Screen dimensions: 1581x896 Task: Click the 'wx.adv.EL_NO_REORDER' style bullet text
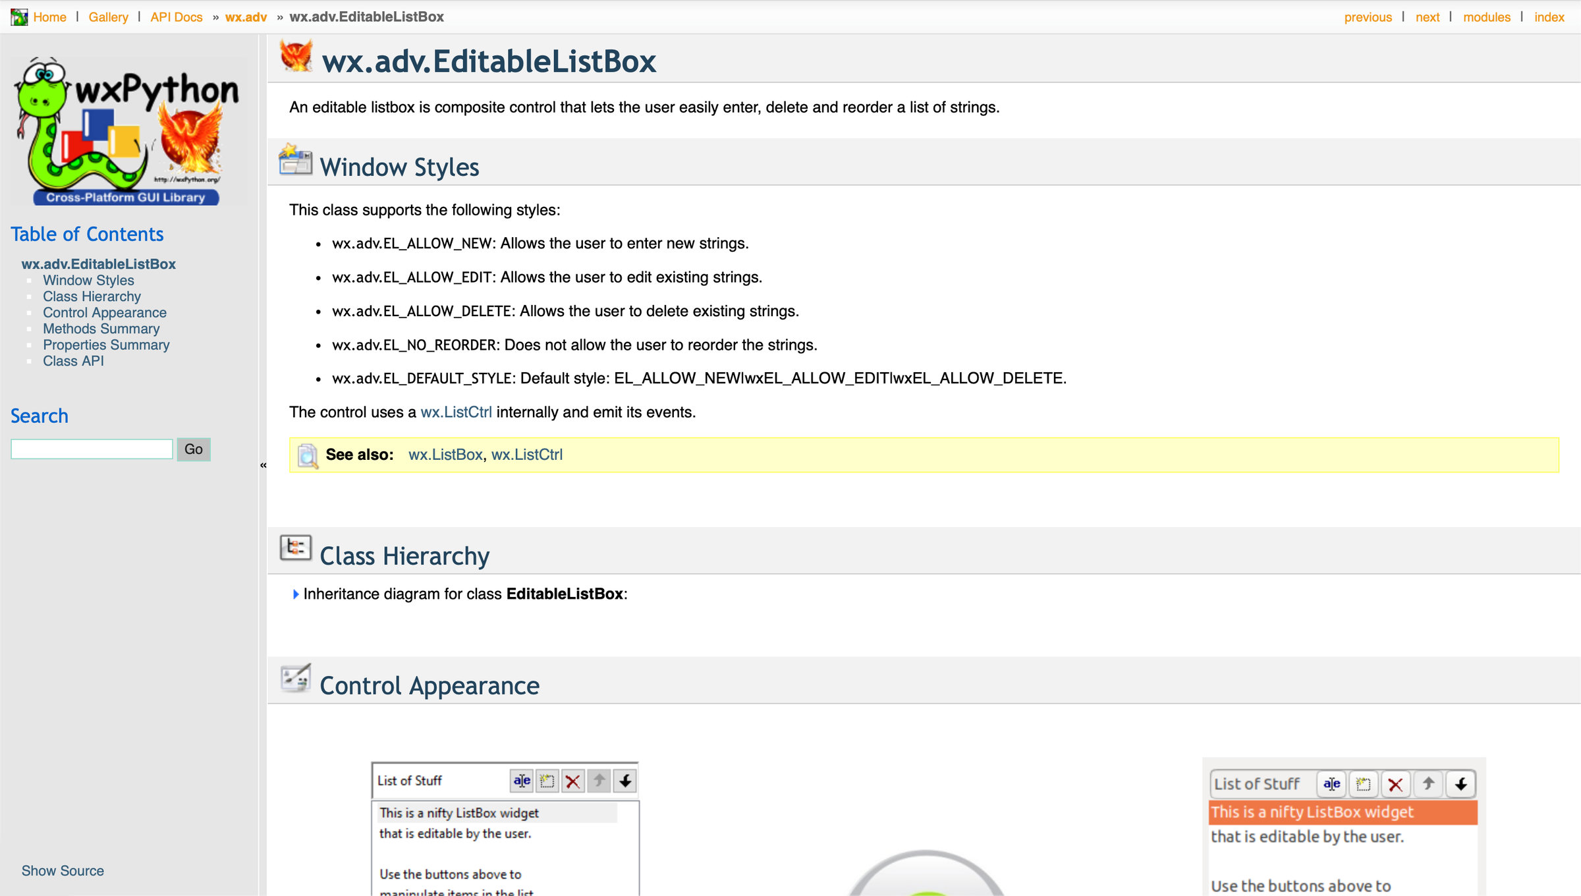[574, 345]
